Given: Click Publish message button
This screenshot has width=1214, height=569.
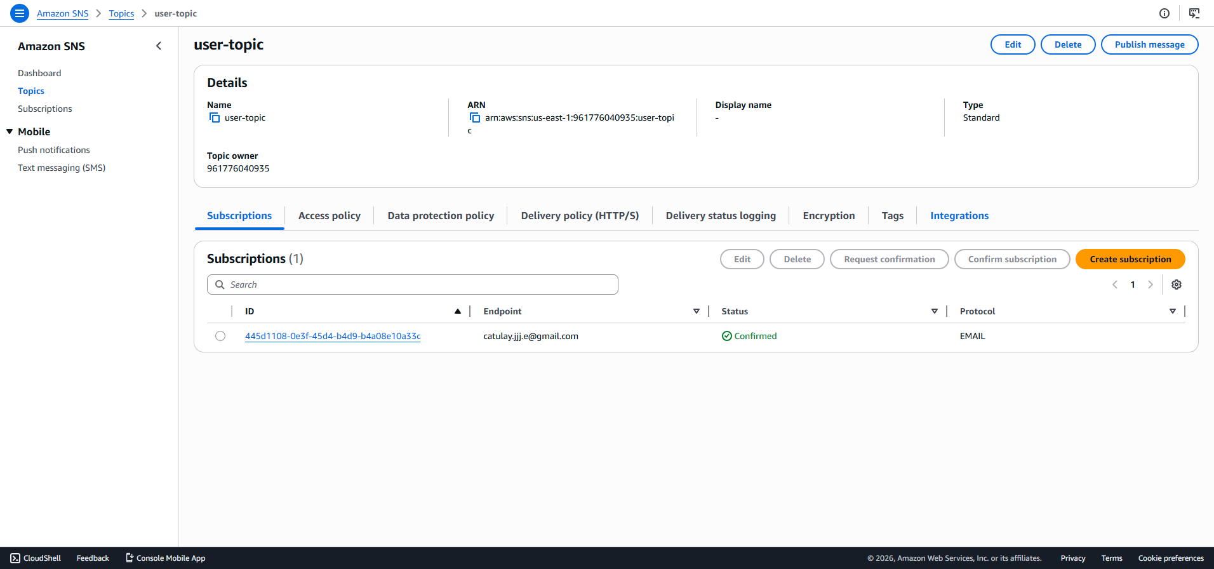Looking at the screenshot, I should tap(1149, 44).
